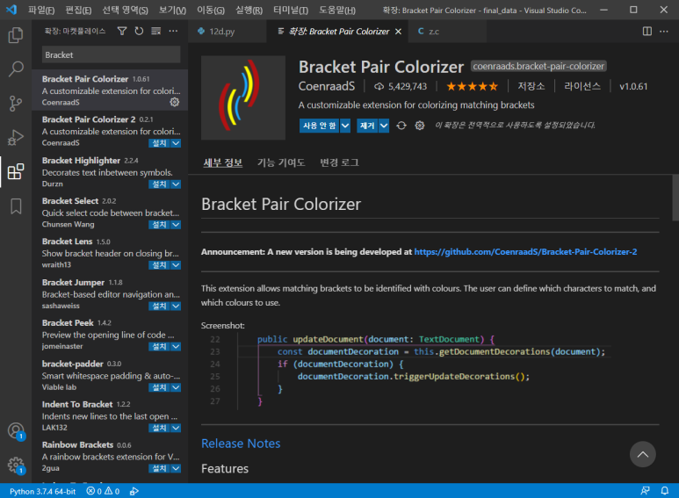The width and height of the screenshot is (679, 498).
Task: Click the detail page vertical scrollbar
Action: [x=675, y=198]
